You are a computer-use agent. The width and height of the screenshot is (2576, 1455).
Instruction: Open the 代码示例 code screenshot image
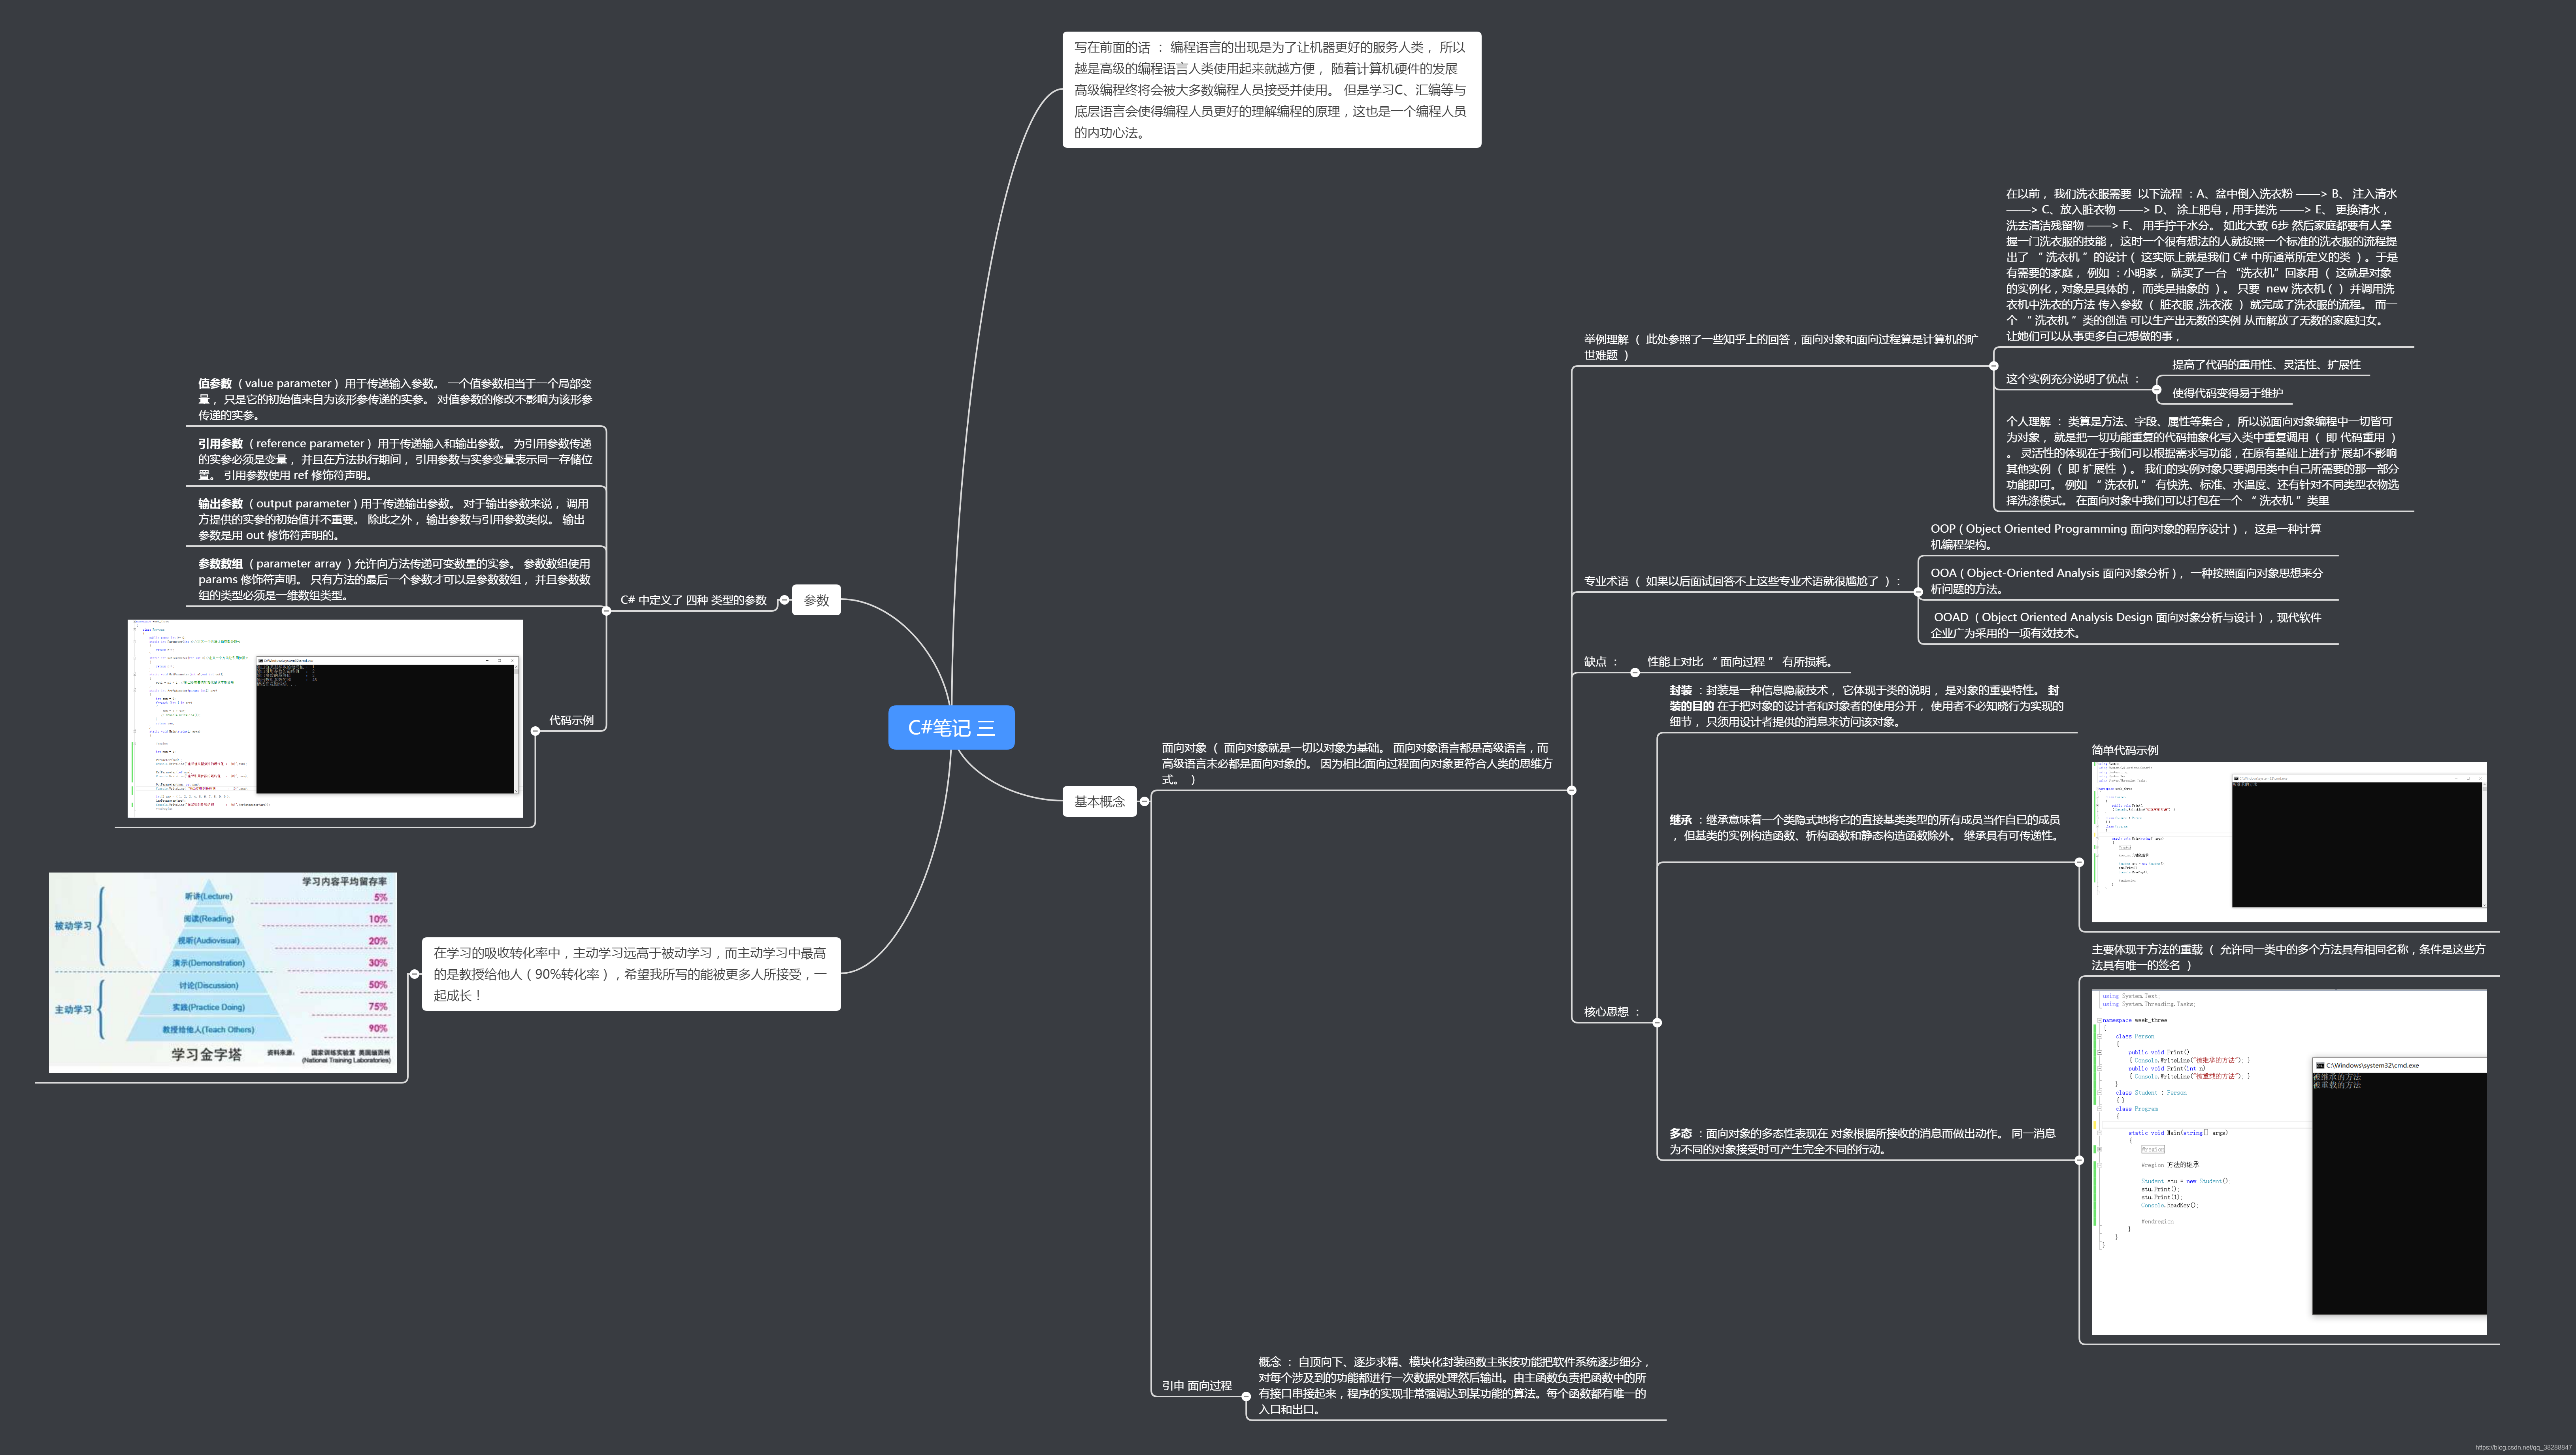tap(325, 718)
